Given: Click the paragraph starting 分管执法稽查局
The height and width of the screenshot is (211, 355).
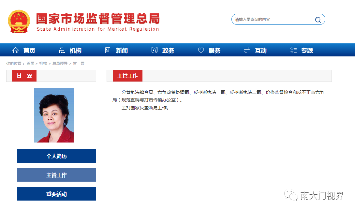Looking at the screenshot, I should click(x=218, y=96).
